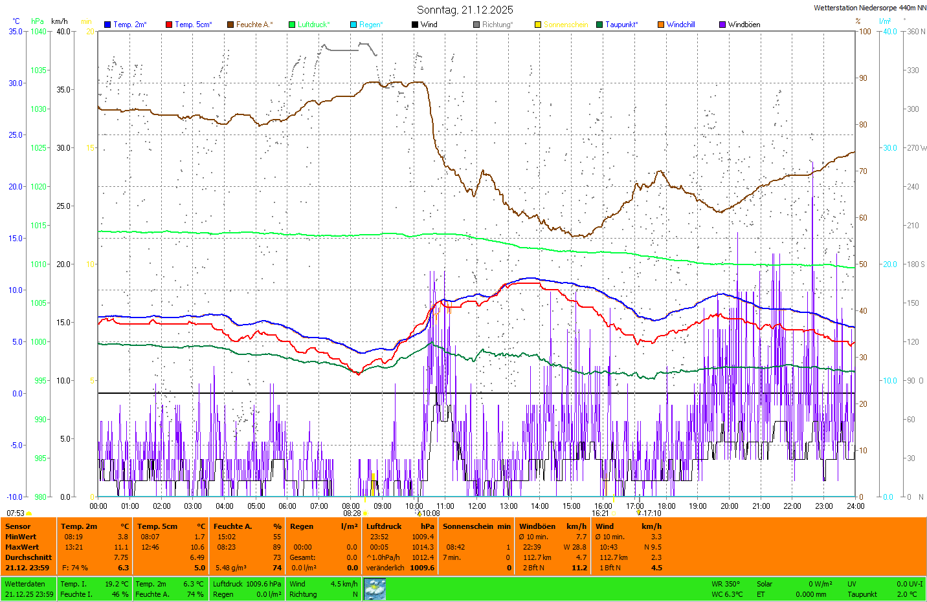The width and height of the screenshot is (927, 602).
Task: Click the cyan Regen legend square
Action: (x=353, y=25)
